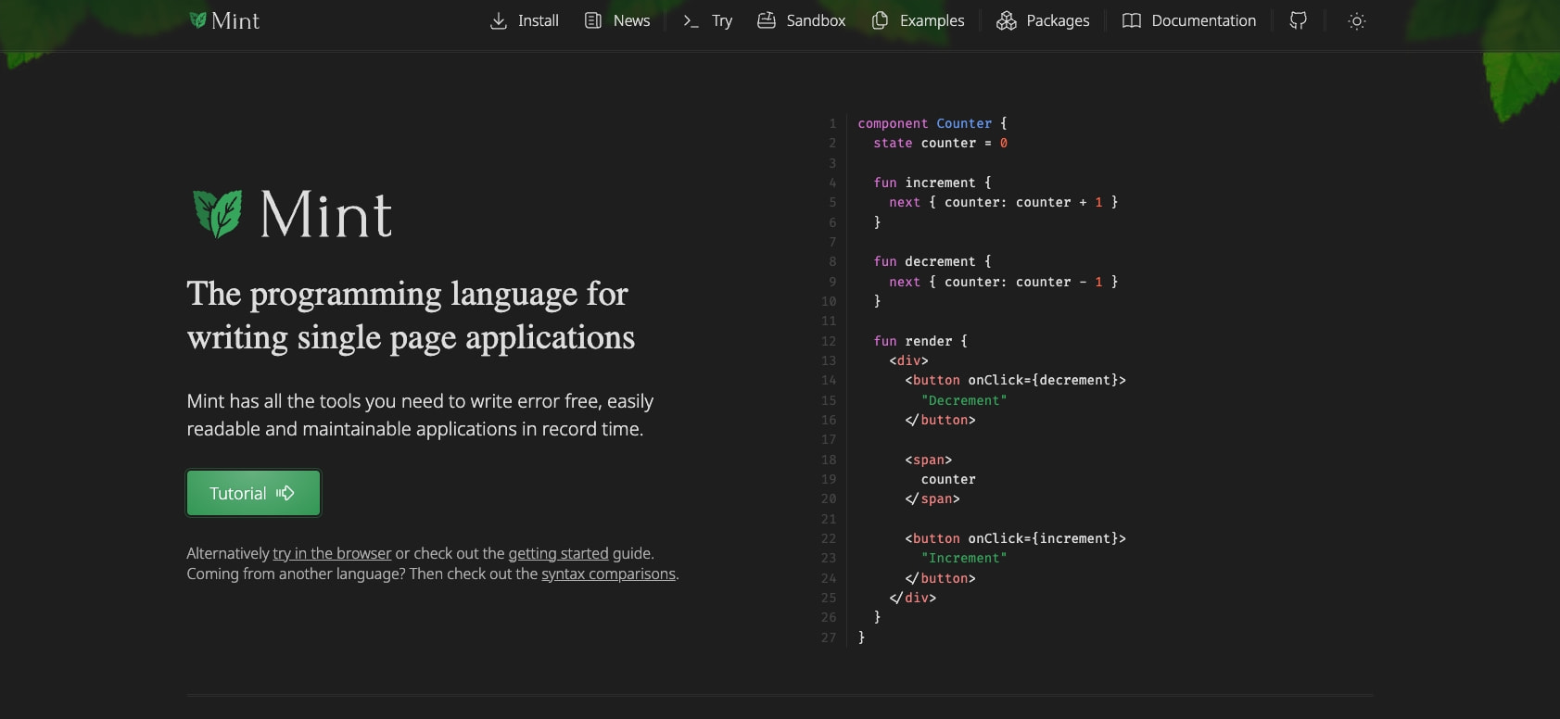Click 'Mint has all the tools' paragraph
The image size is (1560, 719).
[421, 415]
